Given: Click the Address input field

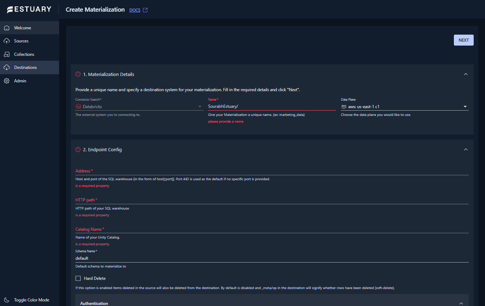Looking at the screenshot, I should [272, 171].
